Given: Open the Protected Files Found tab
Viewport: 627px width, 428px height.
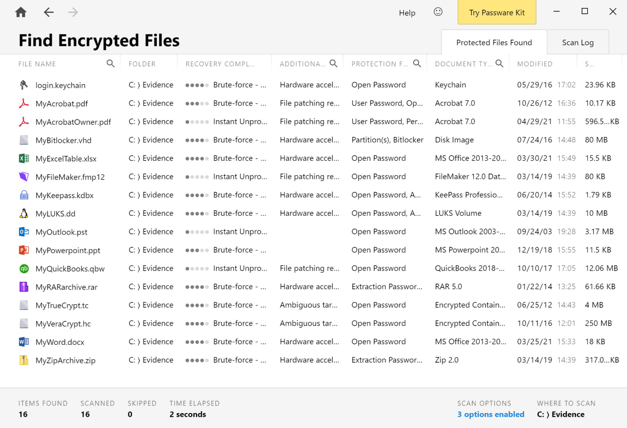Looking at the screenshot, I should tap(494, 43).
